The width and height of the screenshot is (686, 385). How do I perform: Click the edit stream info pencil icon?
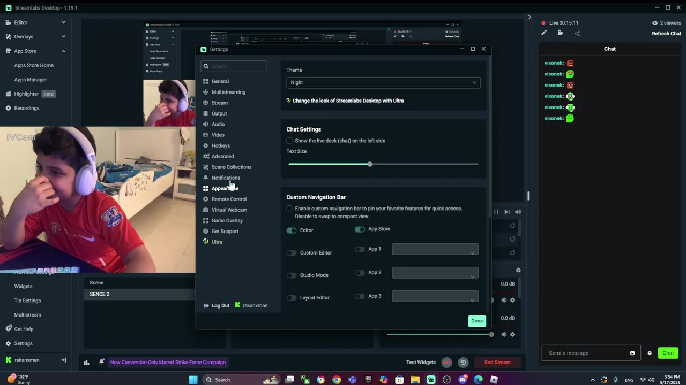click(x=544, y=33)
